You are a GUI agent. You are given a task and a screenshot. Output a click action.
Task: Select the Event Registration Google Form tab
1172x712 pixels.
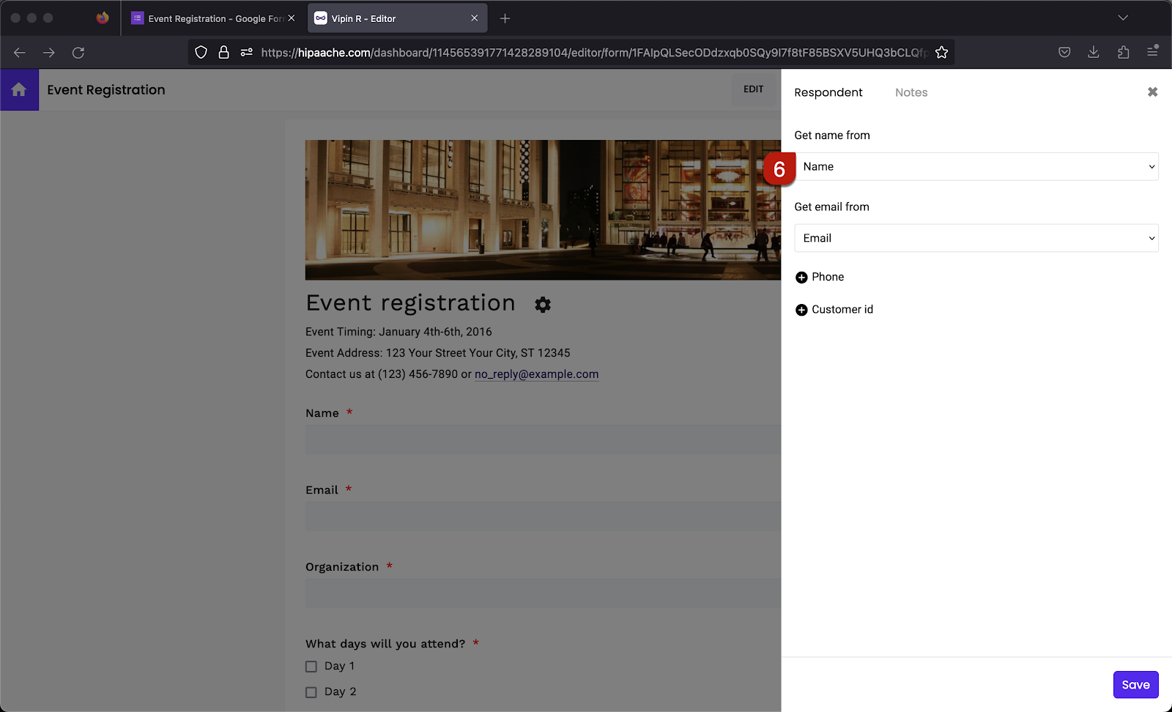pyautogui.click(x=211, y=18)
